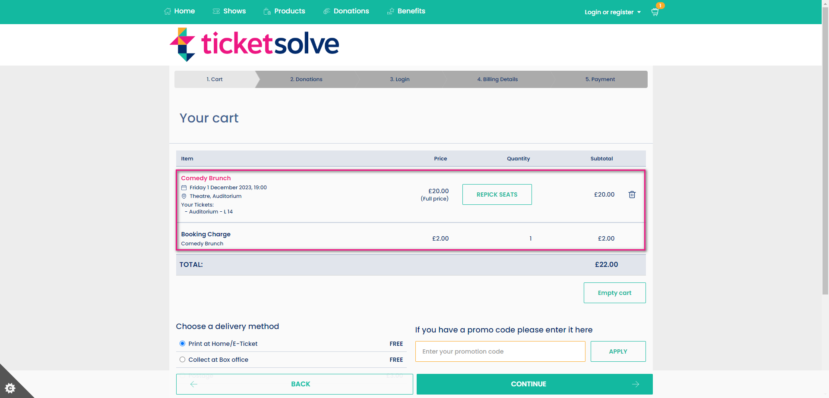Open Products via its bag icon
Viewport: 829px width, 398px height.
tap(267, 11)
